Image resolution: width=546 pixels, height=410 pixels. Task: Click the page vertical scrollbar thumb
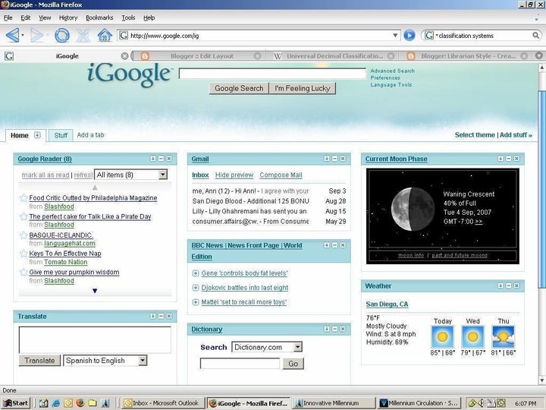pos(541,188)
